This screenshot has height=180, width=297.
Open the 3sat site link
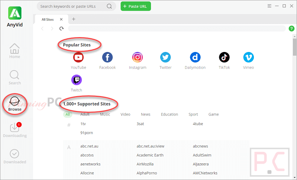coord(140,124)
